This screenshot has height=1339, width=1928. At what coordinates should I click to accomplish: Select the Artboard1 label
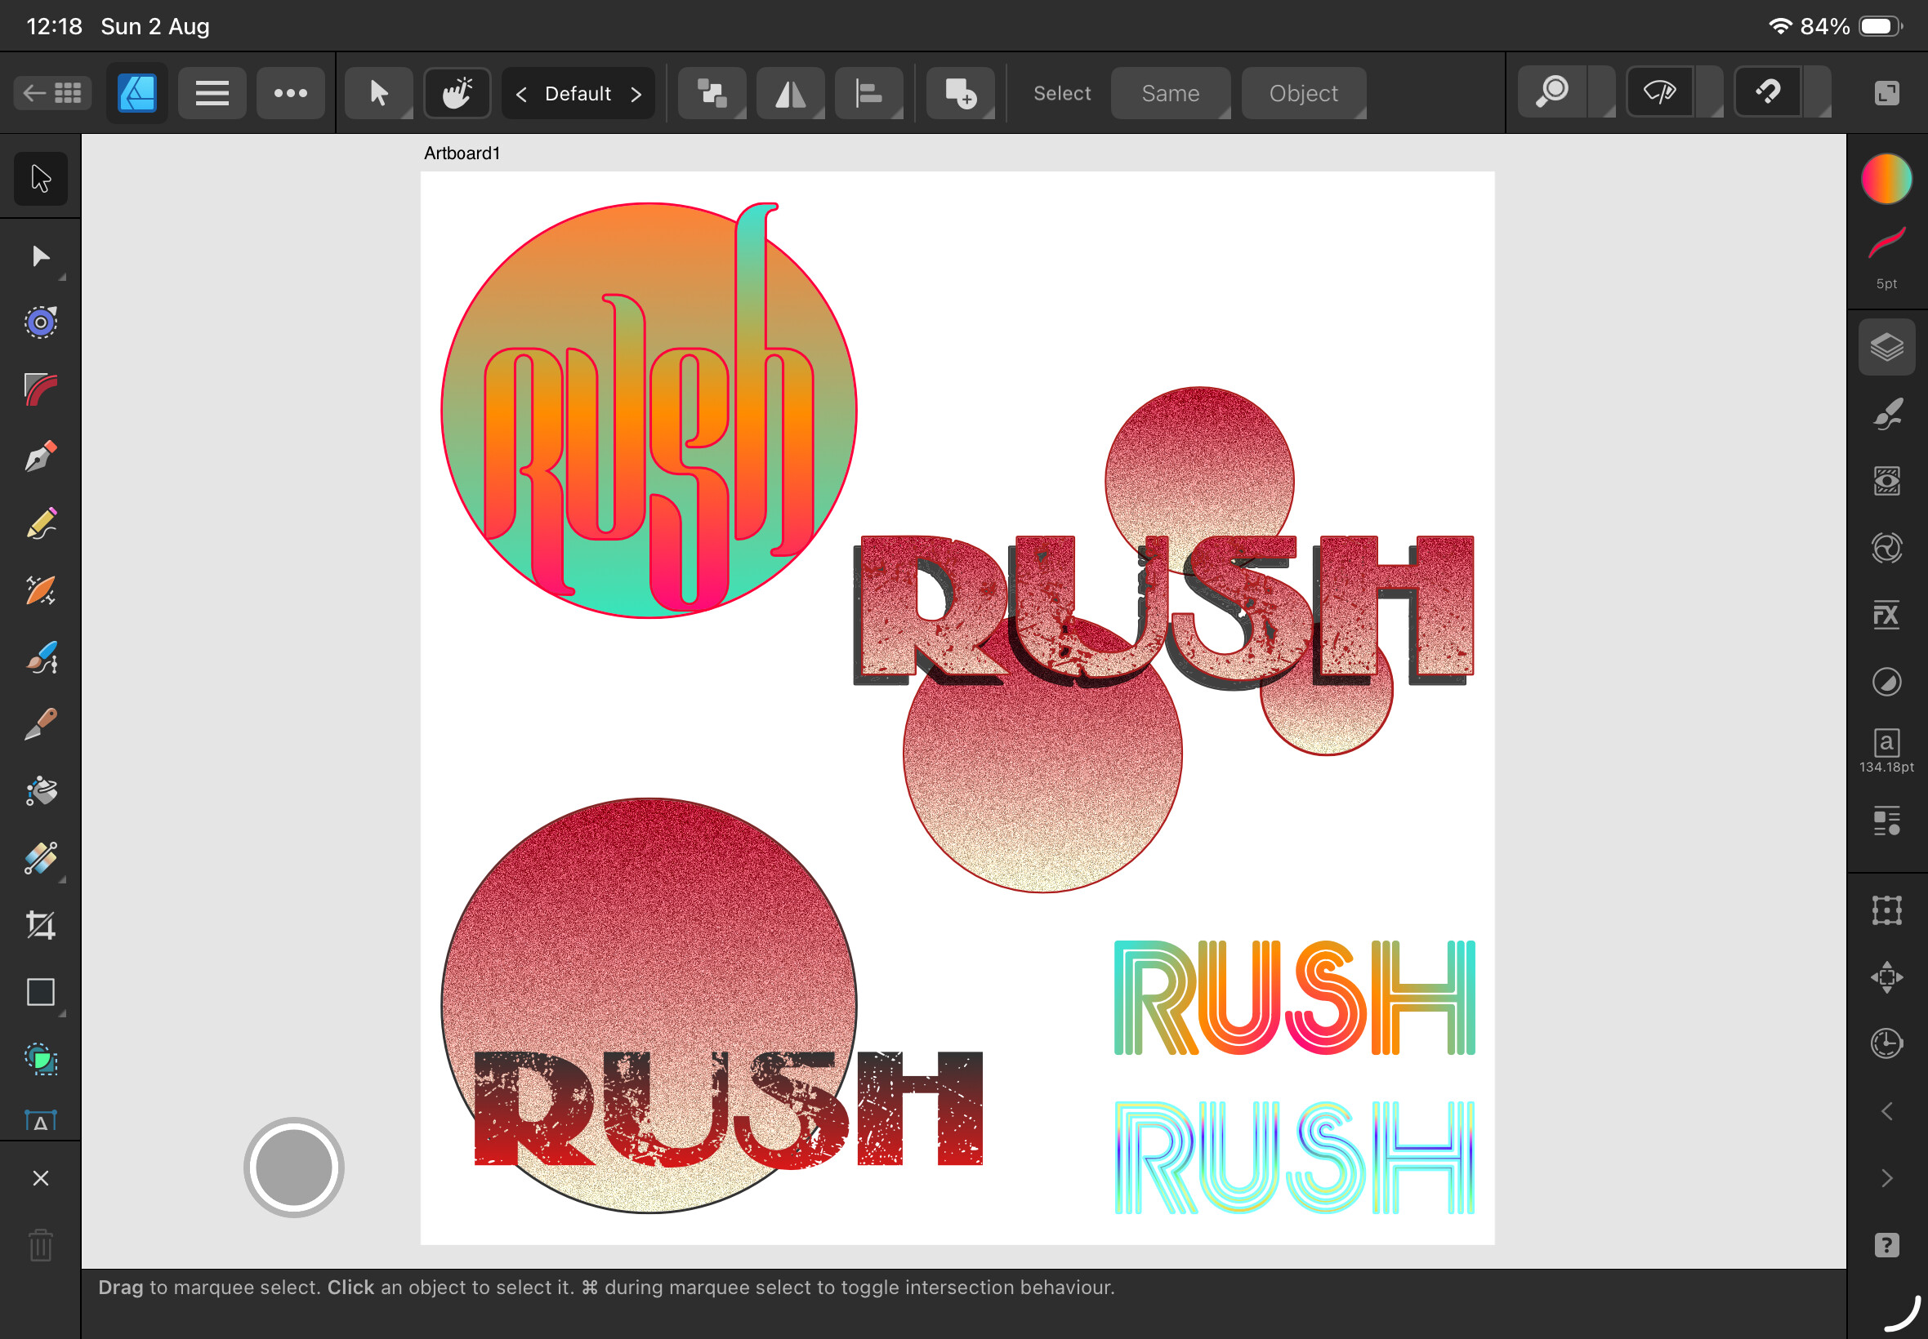pyautogui.click(x=462, y=153)
